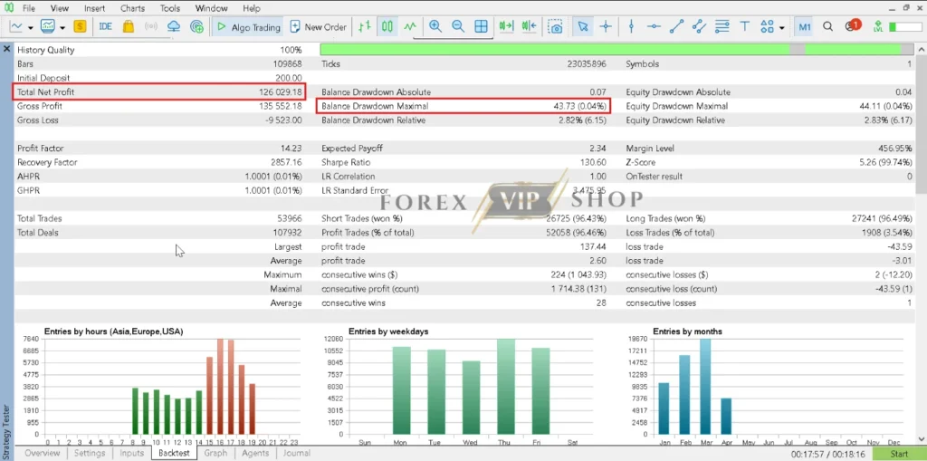927x461 pixels.
Task: Close the Strategy Tester panel
Action: (x=6, y=49)
